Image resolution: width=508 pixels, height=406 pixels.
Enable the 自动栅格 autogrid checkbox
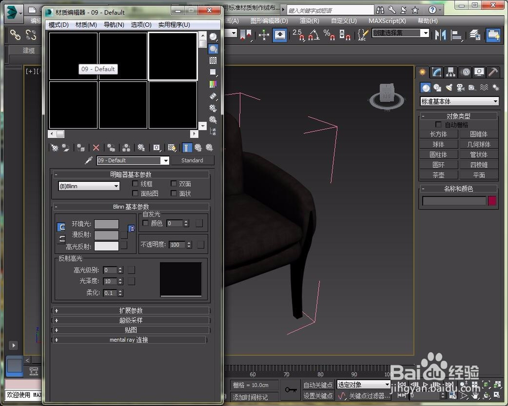(438, 124)
